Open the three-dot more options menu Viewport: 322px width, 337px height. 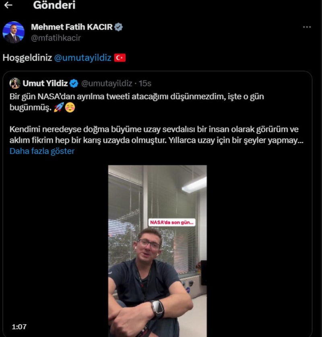[x=307, y=27]
